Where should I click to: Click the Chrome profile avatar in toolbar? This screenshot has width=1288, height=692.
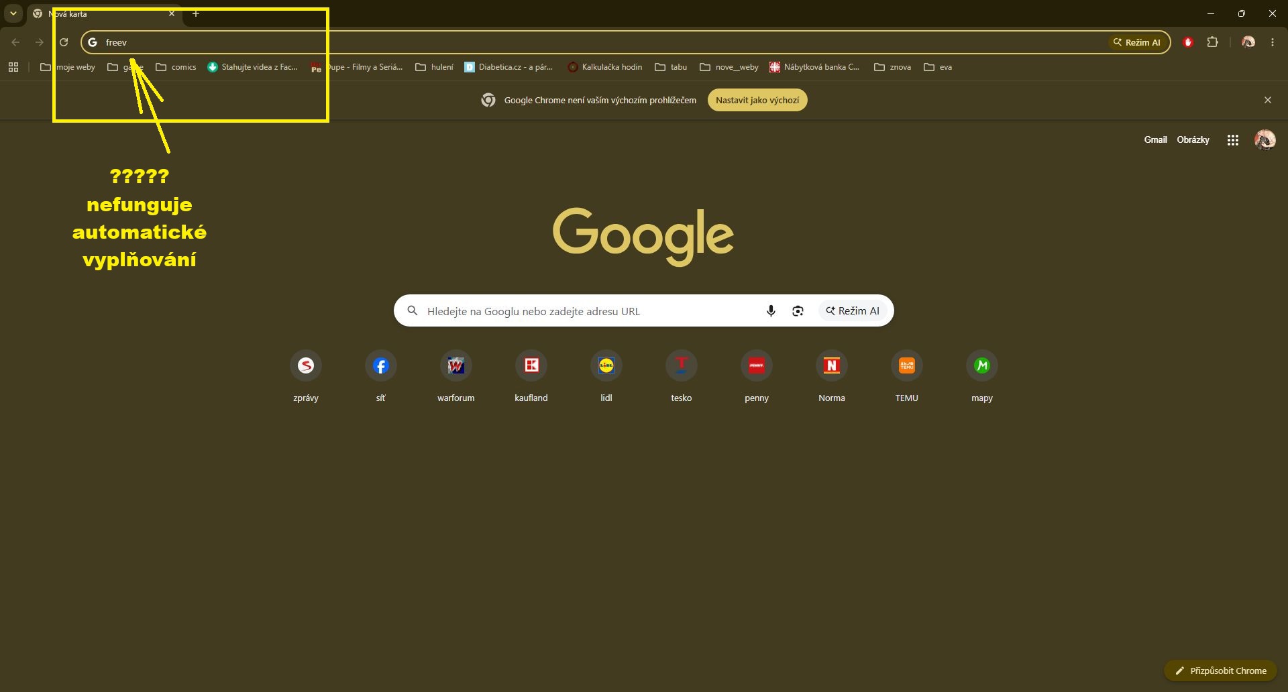(x=1248, y=42)
